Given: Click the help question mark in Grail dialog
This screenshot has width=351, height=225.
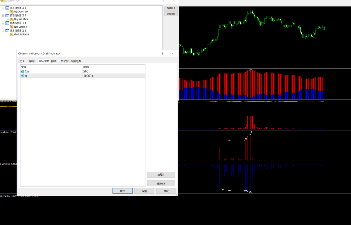Looking at the screenshot, I should pos(162,53).
